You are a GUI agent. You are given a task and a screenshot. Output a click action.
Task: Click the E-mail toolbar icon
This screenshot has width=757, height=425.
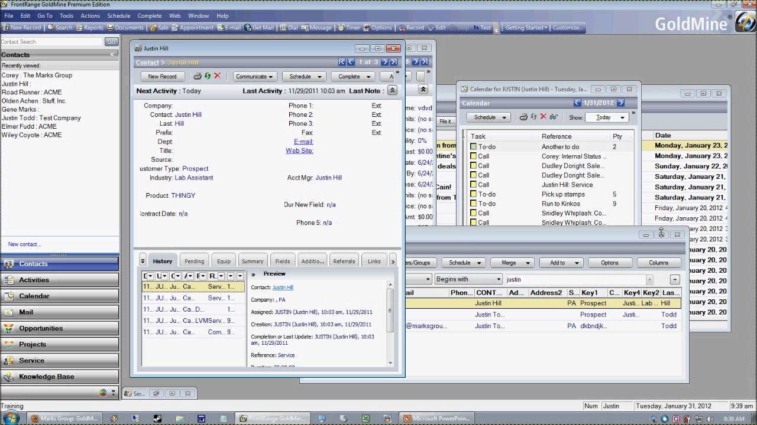(229, 28)
